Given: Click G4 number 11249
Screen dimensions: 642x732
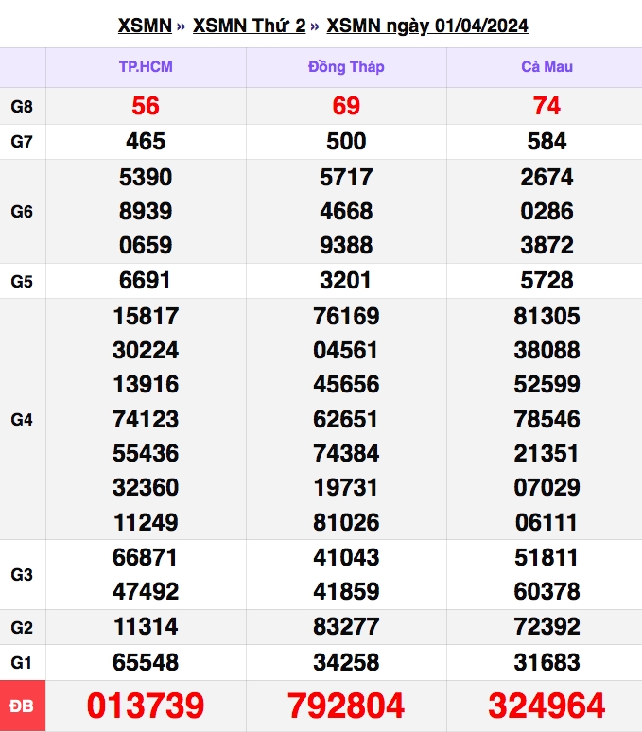Looking at the screenshot, I should pos(146,522).
